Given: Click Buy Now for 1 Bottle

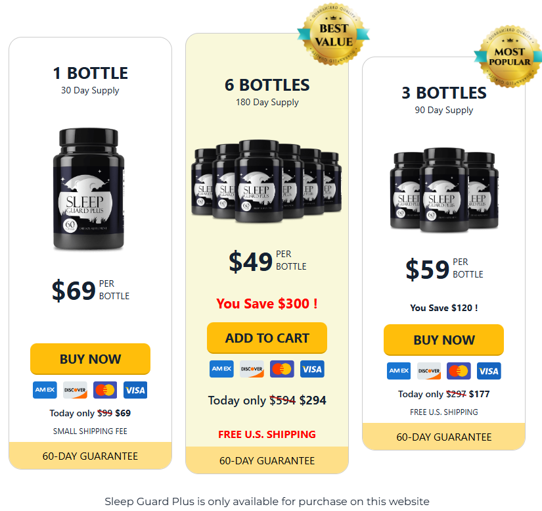Looking at the screenshot, I should pyautogui.click(x=90, y=359).
